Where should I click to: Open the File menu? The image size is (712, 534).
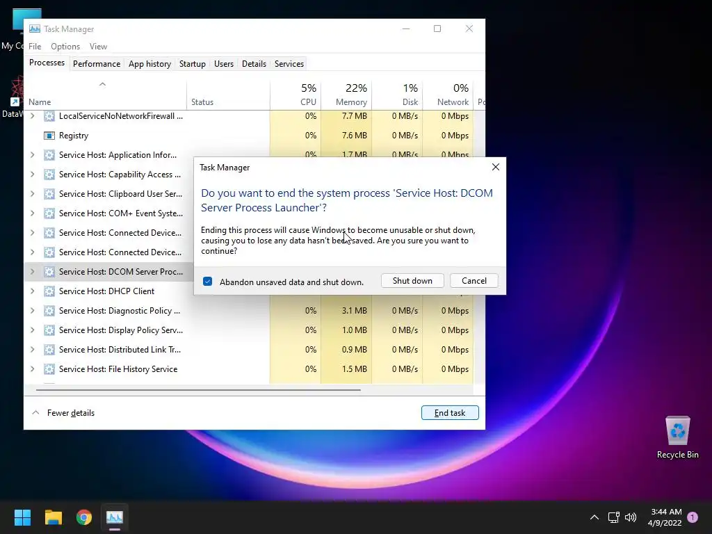point(35,47)
